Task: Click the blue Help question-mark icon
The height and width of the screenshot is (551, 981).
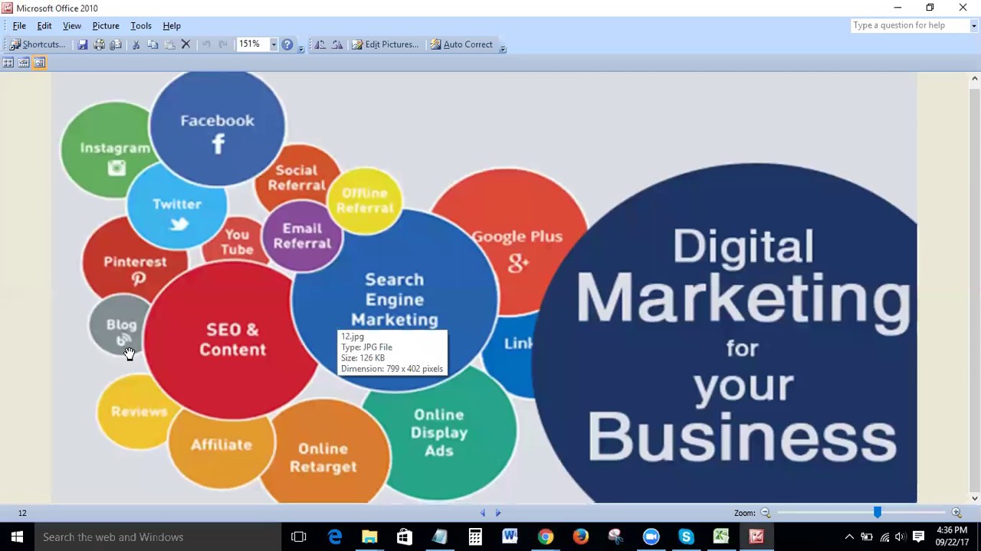Action: [x=287, y=44]
